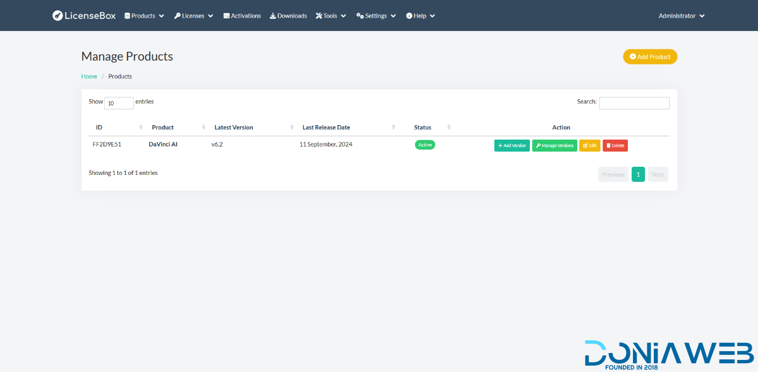Delete the DaVinci AI product

(615, 145)
